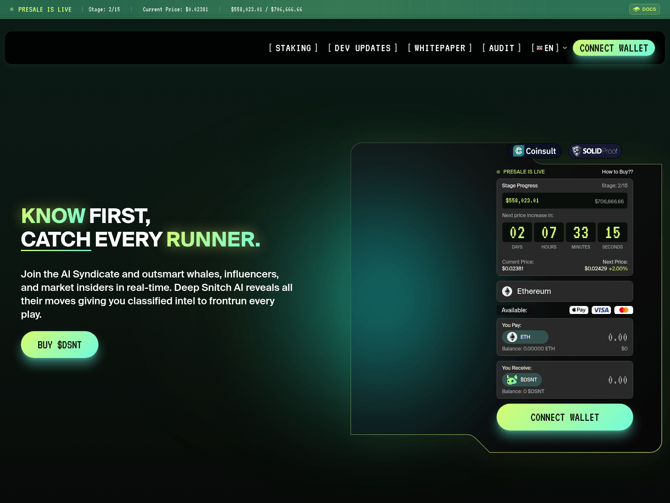
Task: Open the SolidProof audit badge
Action: (x=595, y=151)
